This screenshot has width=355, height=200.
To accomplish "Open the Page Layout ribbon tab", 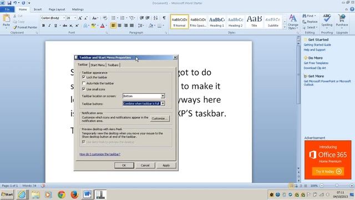I will click(x=57, y=9).
